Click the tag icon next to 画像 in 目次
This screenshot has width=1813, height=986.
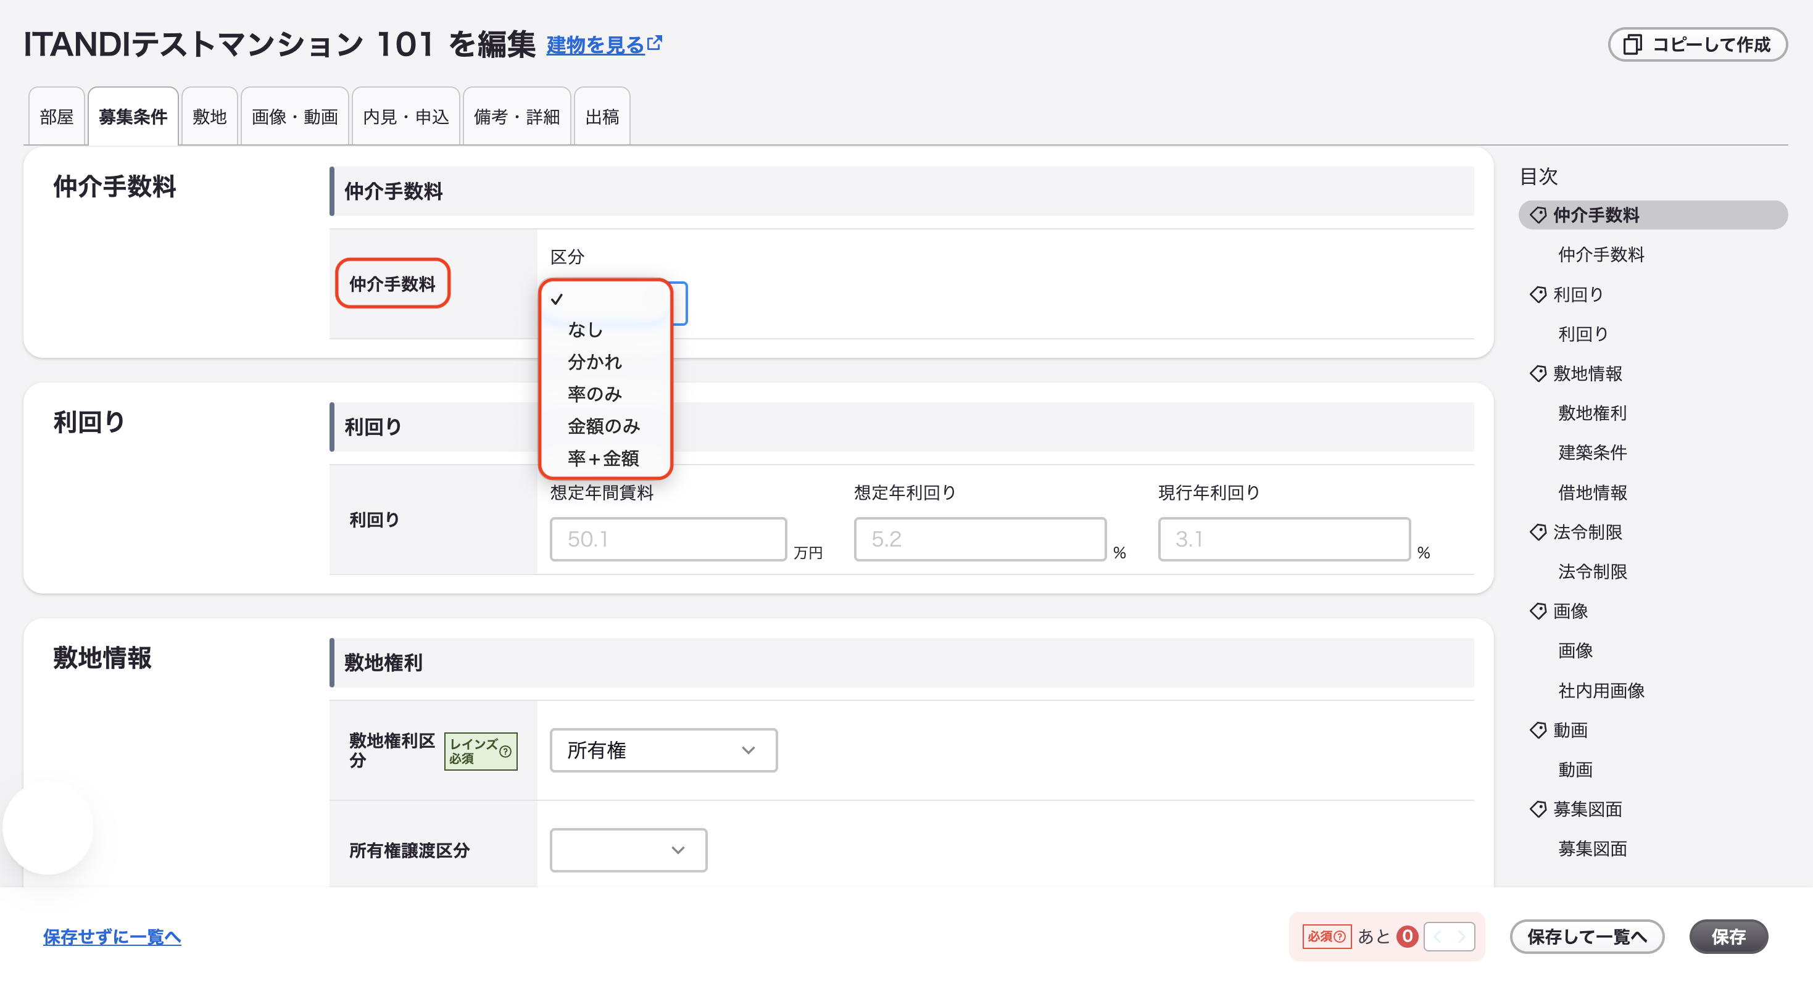[x=1538, y=611]
